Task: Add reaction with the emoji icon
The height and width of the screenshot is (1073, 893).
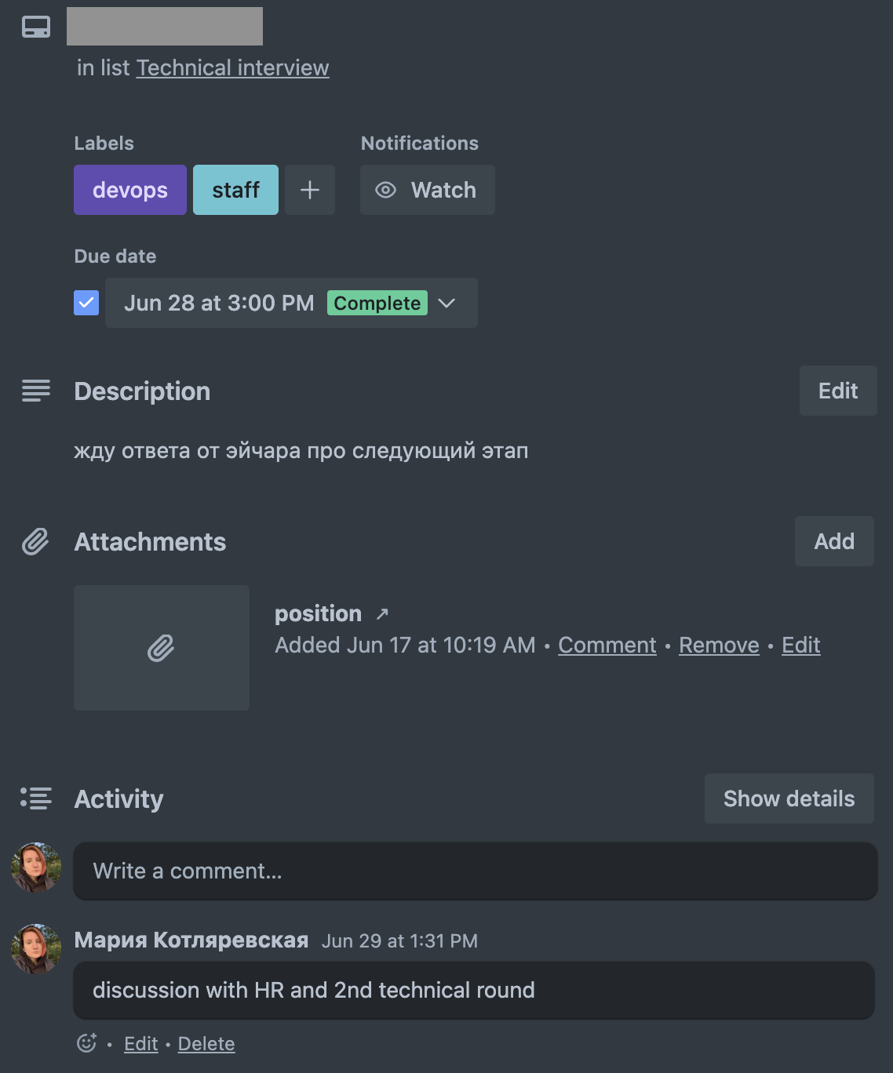Action: pyautogui.click(x=86, y=1043)
